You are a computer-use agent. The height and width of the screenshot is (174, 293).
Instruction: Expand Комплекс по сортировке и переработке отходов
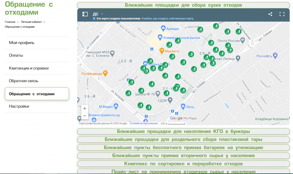tap(183, 164)
